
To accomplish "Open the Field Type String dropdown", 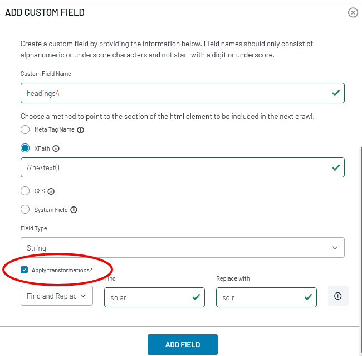I will [x=182, y=248].
